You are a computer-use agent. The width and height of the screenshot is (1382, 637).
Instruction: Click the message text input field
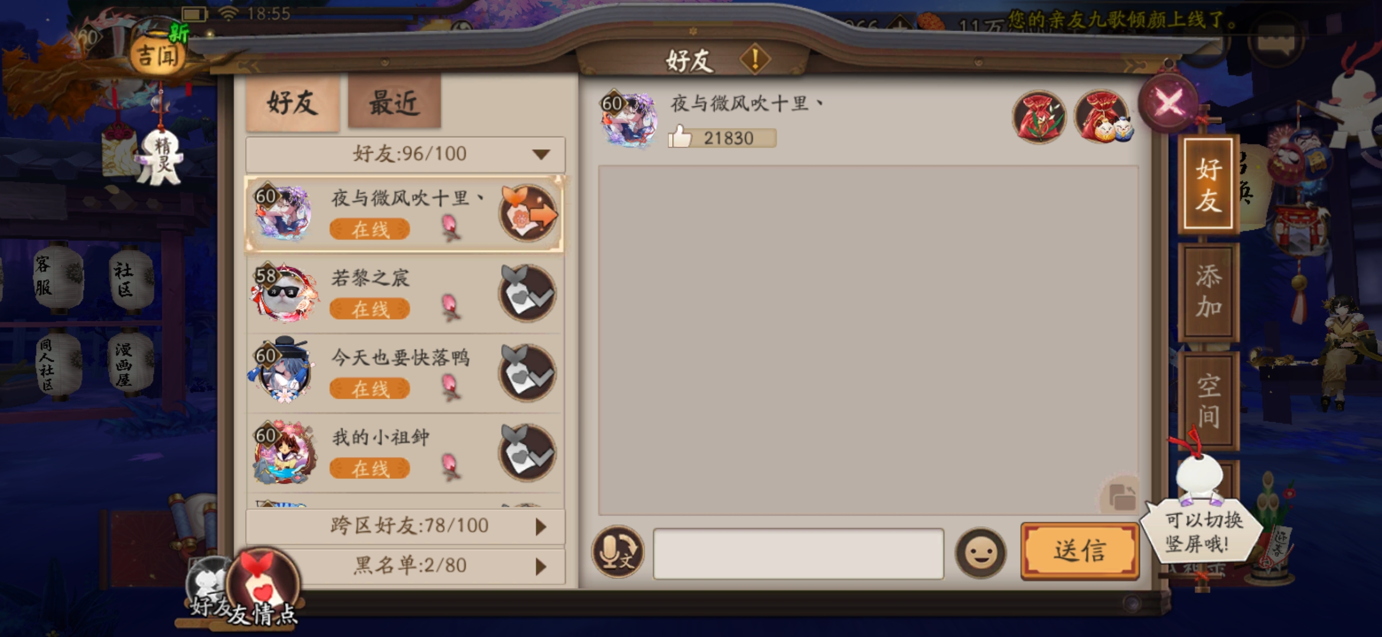coord(798,553)
